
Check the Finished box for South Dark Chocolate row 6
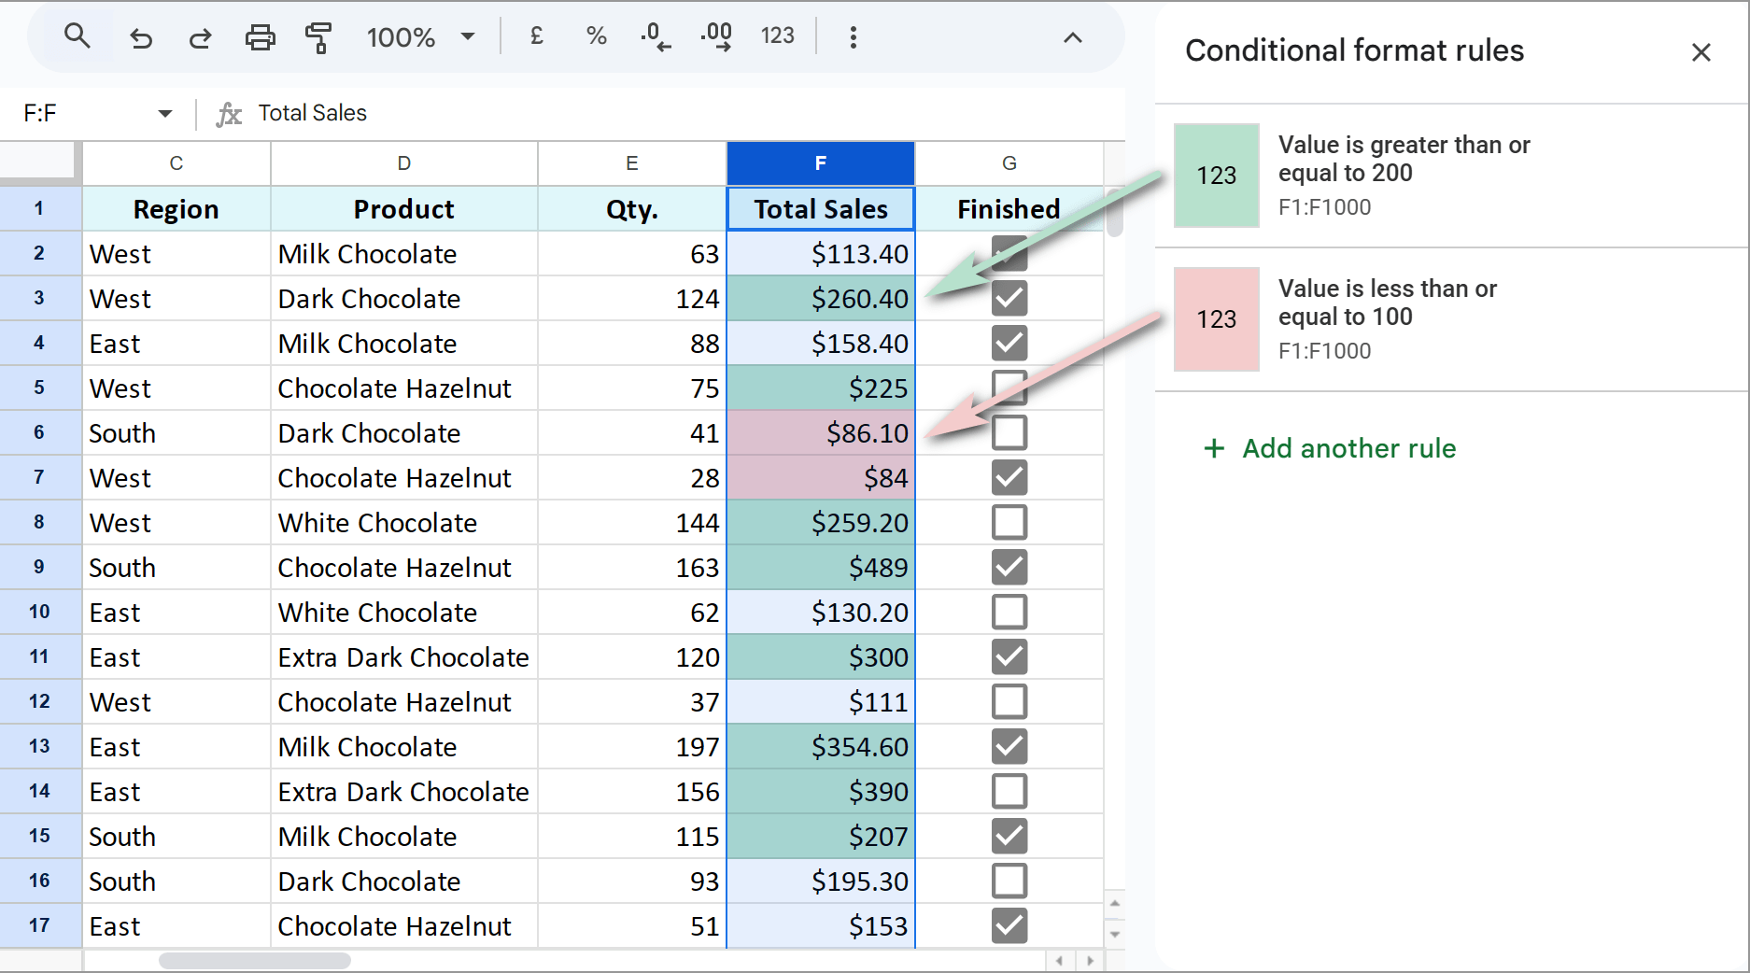pyautogui.click(x=1009, y=433)
